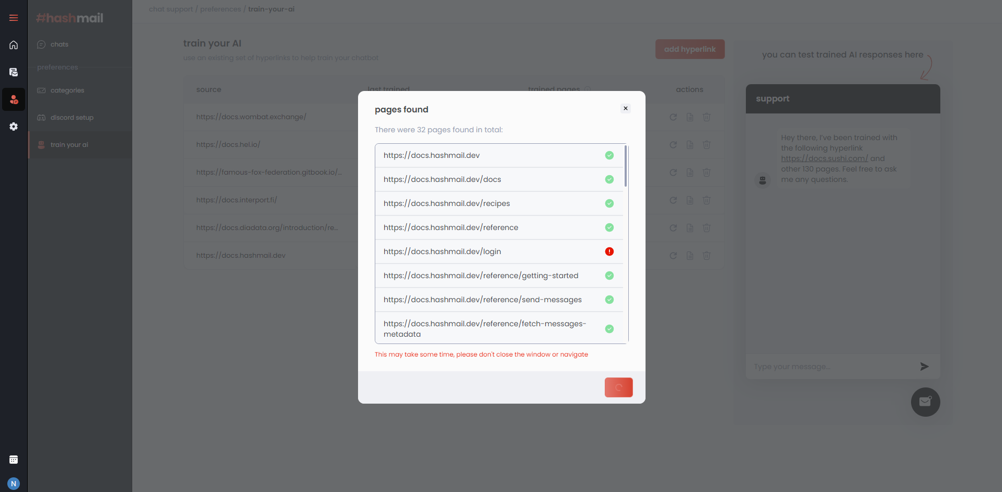View pages icon for docs.diadata.org row
Screen dimensions: 1002x492
(690, 228)
